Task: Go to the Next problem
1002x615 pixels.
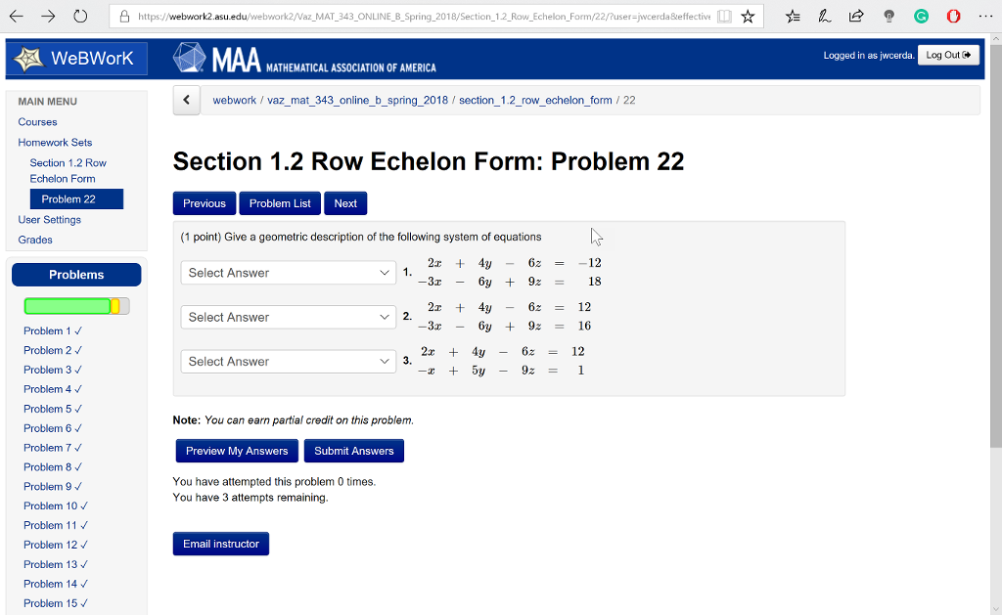Action: pos(345,203)
